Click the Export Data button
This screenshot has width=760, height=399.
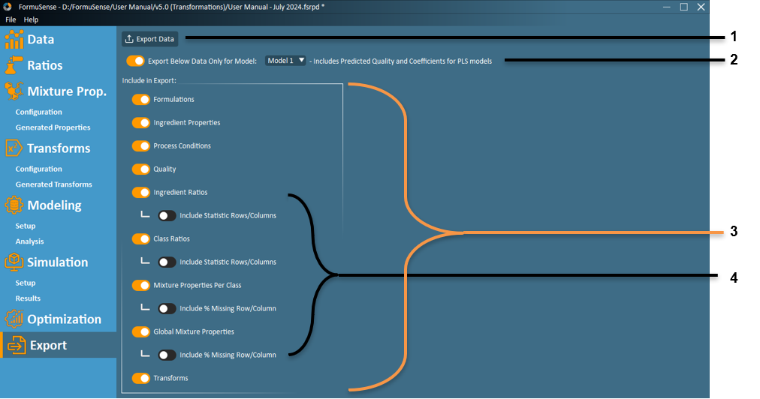pos(149,39)
